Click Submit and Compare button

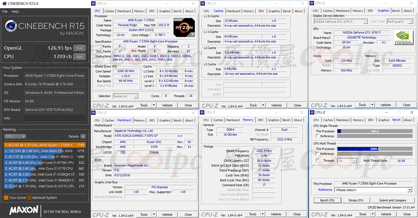click(x=393, y=200)
